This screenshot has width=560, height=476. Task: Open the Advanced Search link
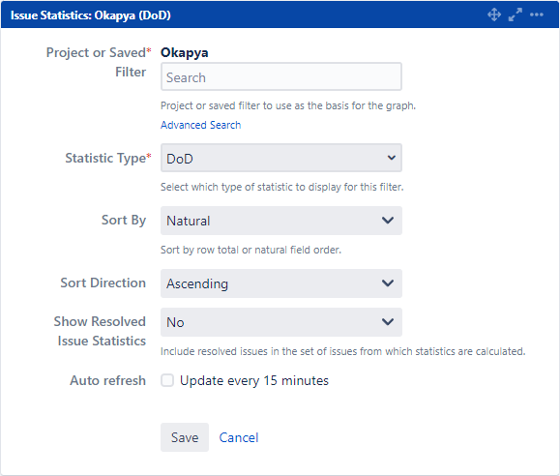[x=201, y=125]
